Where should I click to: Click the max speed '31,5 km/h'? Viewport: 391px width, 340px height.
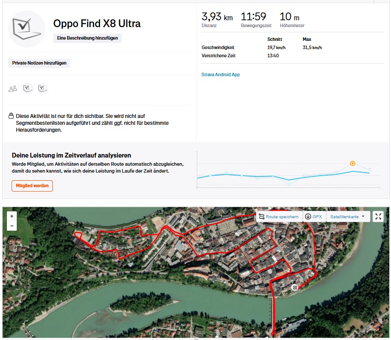point(312,47)
